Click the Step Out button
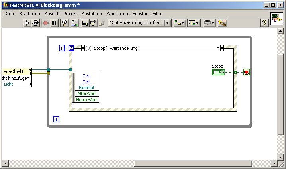The width and height of the screenshot is (286, 169). click(x=102, y=23)
